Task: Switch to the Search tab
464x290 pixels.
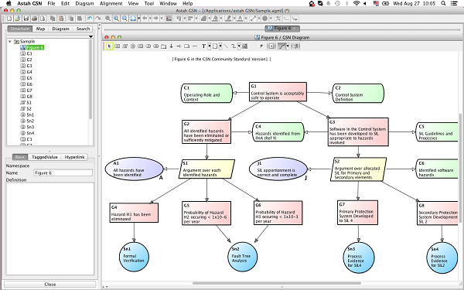Action: click(83, 29)
